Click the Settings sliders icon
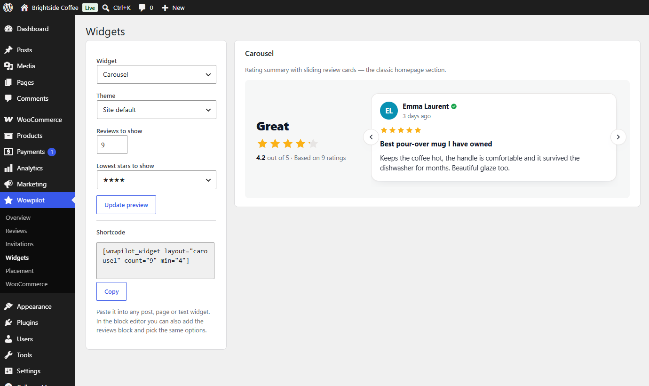Viewport: 649px width, 386px height. (8, 371)
